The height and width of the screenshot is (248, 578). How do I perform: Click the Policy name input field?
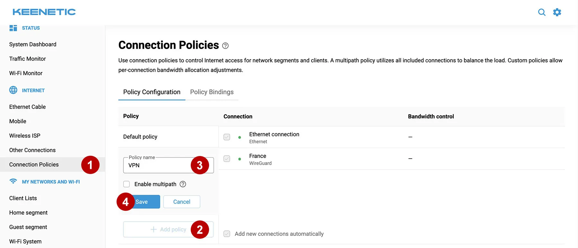tap(157, 165)
